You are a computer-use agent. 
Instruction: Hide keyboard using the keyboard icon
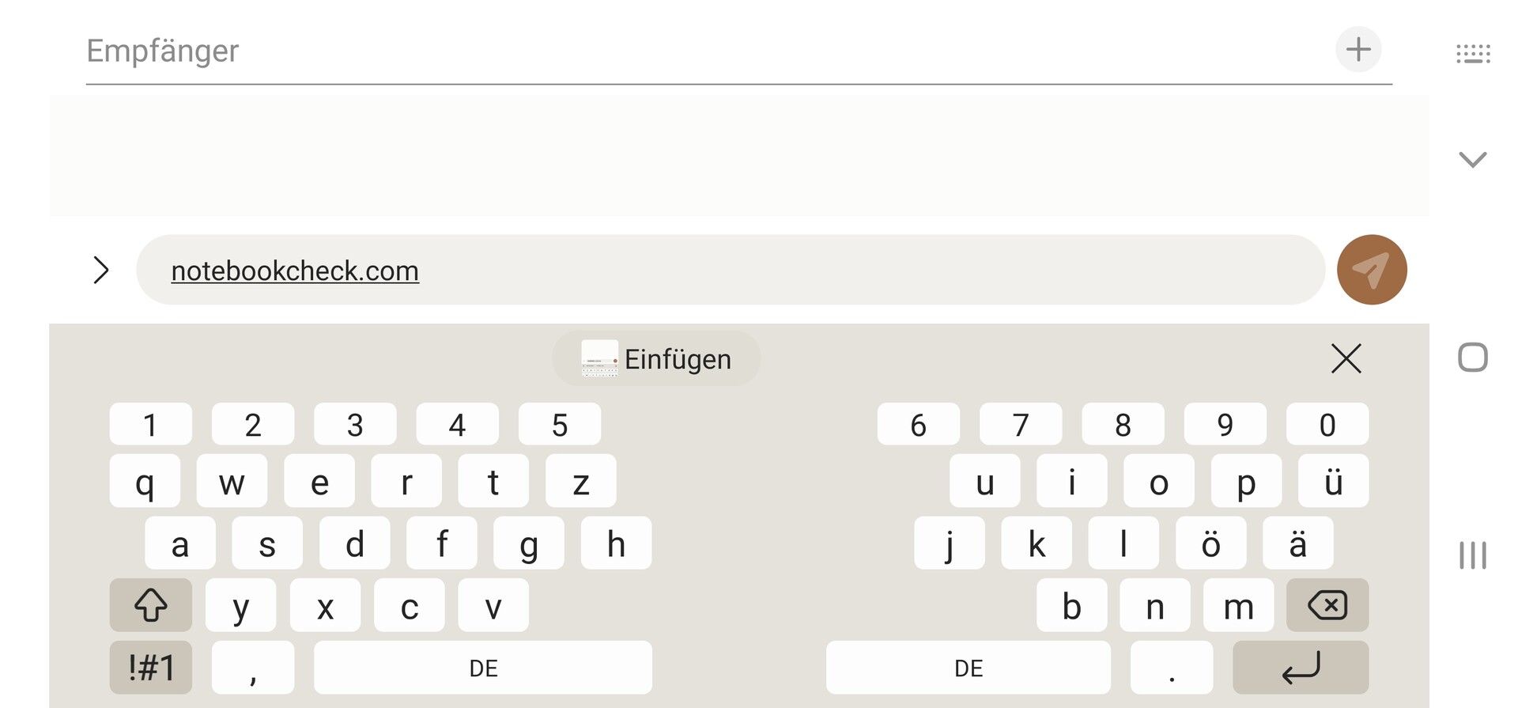coord(1473,54)
